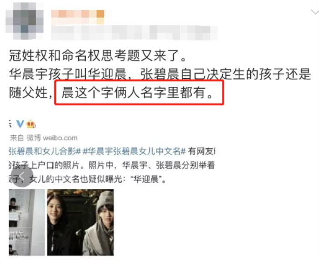This screenshot has height=260, width=319.
Task: Open the thumbnail showing two people
Action: (81, 222)
